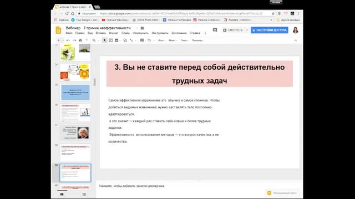
Task: Open the Chrome three-dot menu
Action: pos(298,13)
